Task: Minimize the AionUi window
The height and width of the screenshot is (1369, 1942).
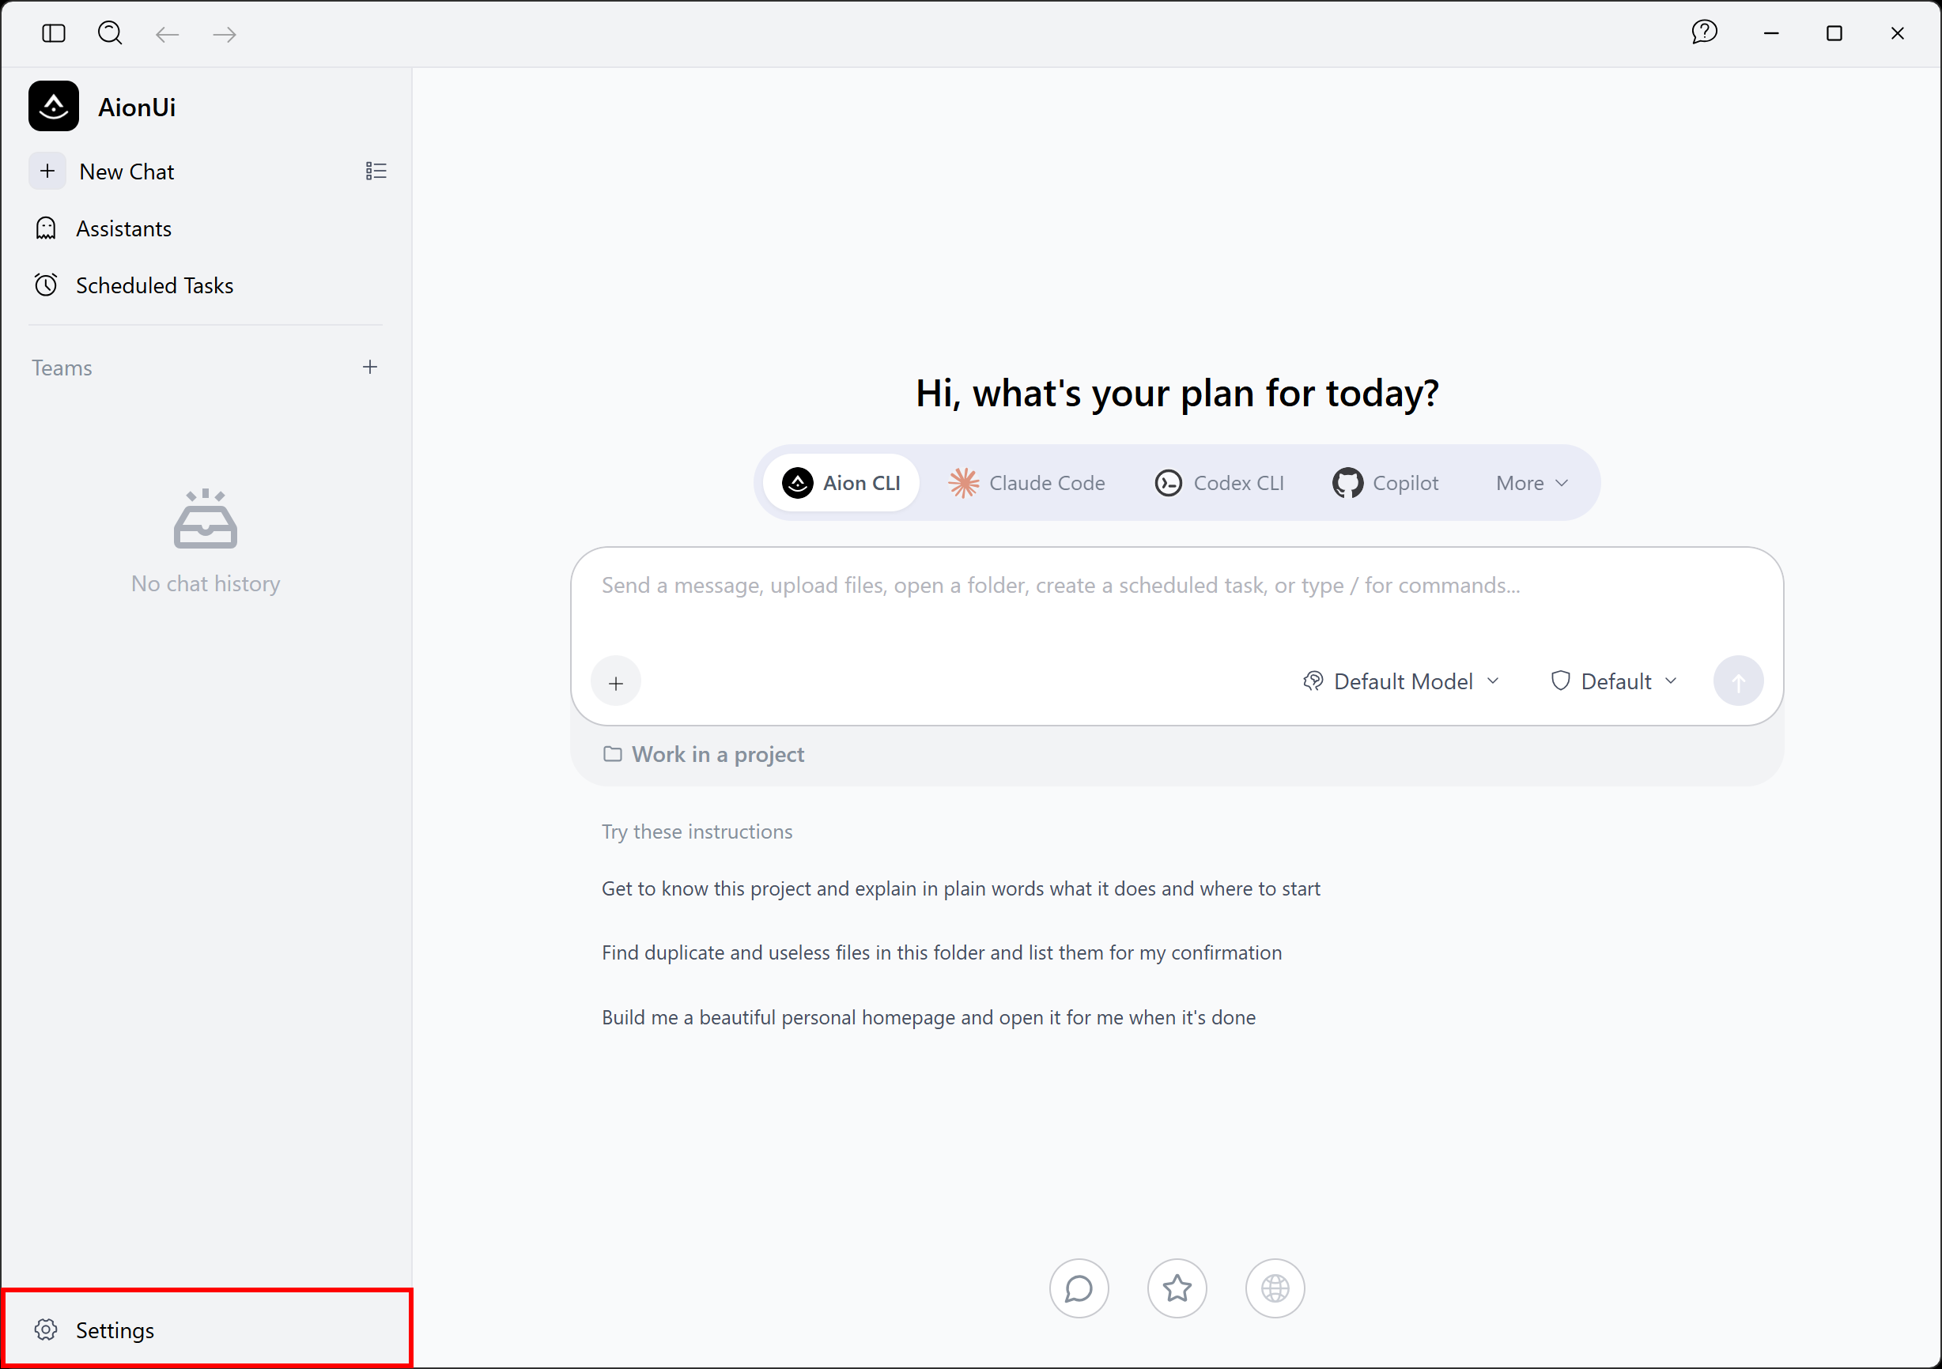Action: [x=1771, y=33]
